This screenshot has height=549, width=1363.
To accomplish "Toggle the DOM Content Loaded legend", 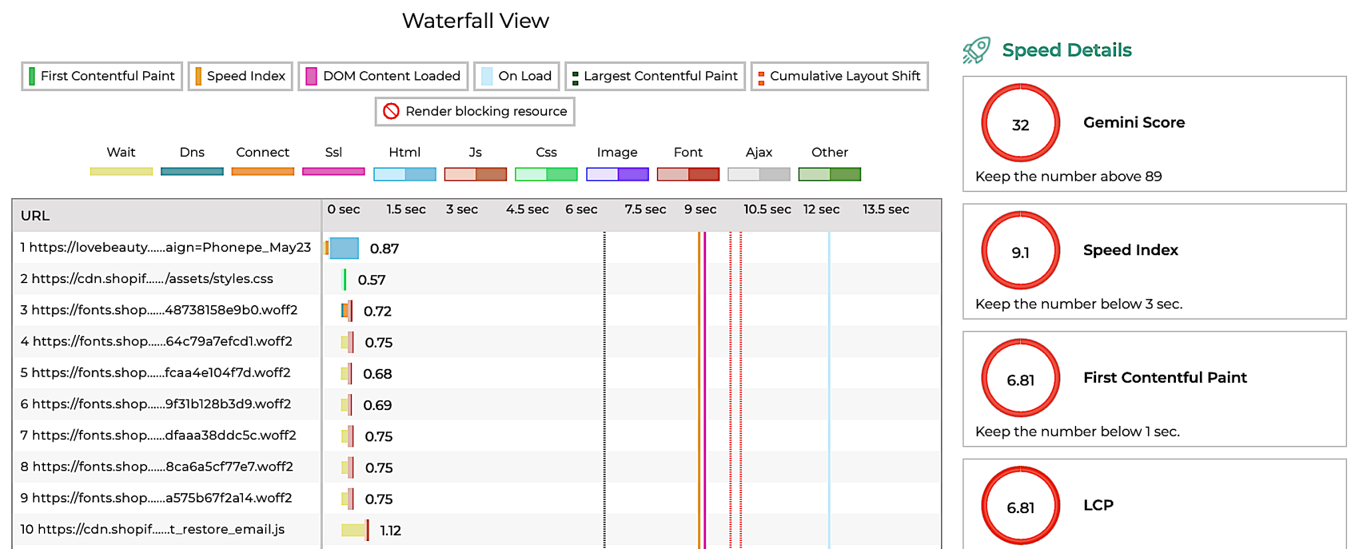I will click(x=383, y=76).
